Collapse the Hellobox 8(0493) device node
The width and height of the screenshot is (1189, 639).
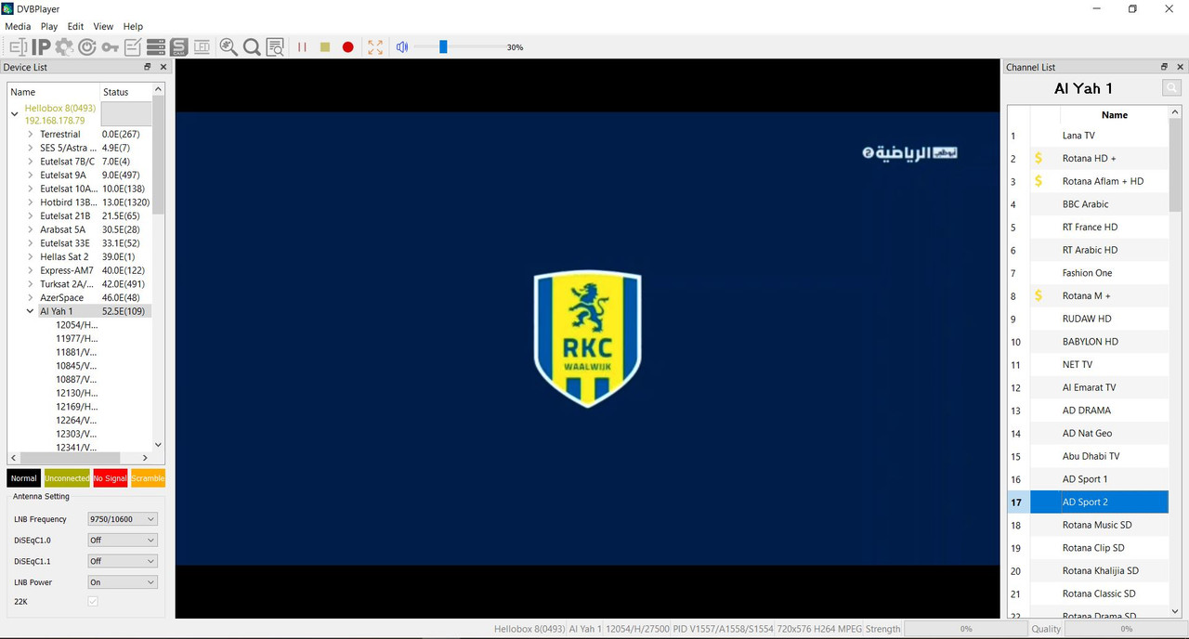tap(15, 114)
